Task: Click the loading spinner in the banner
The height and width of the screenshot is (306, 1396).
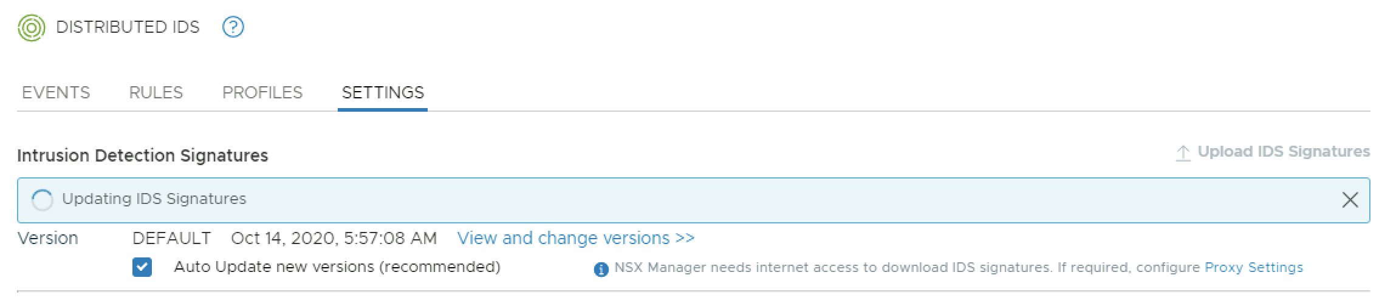Action: point(42,200)
